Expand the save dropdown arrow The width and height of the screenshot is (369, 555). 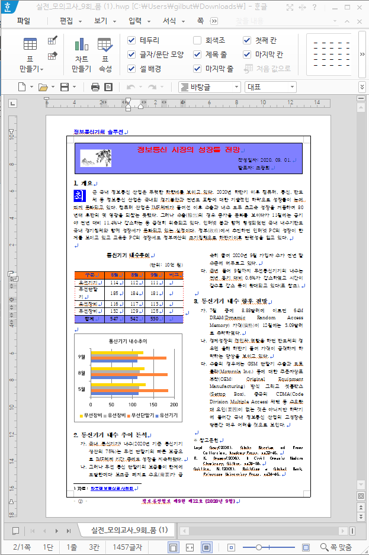[74, 87]
